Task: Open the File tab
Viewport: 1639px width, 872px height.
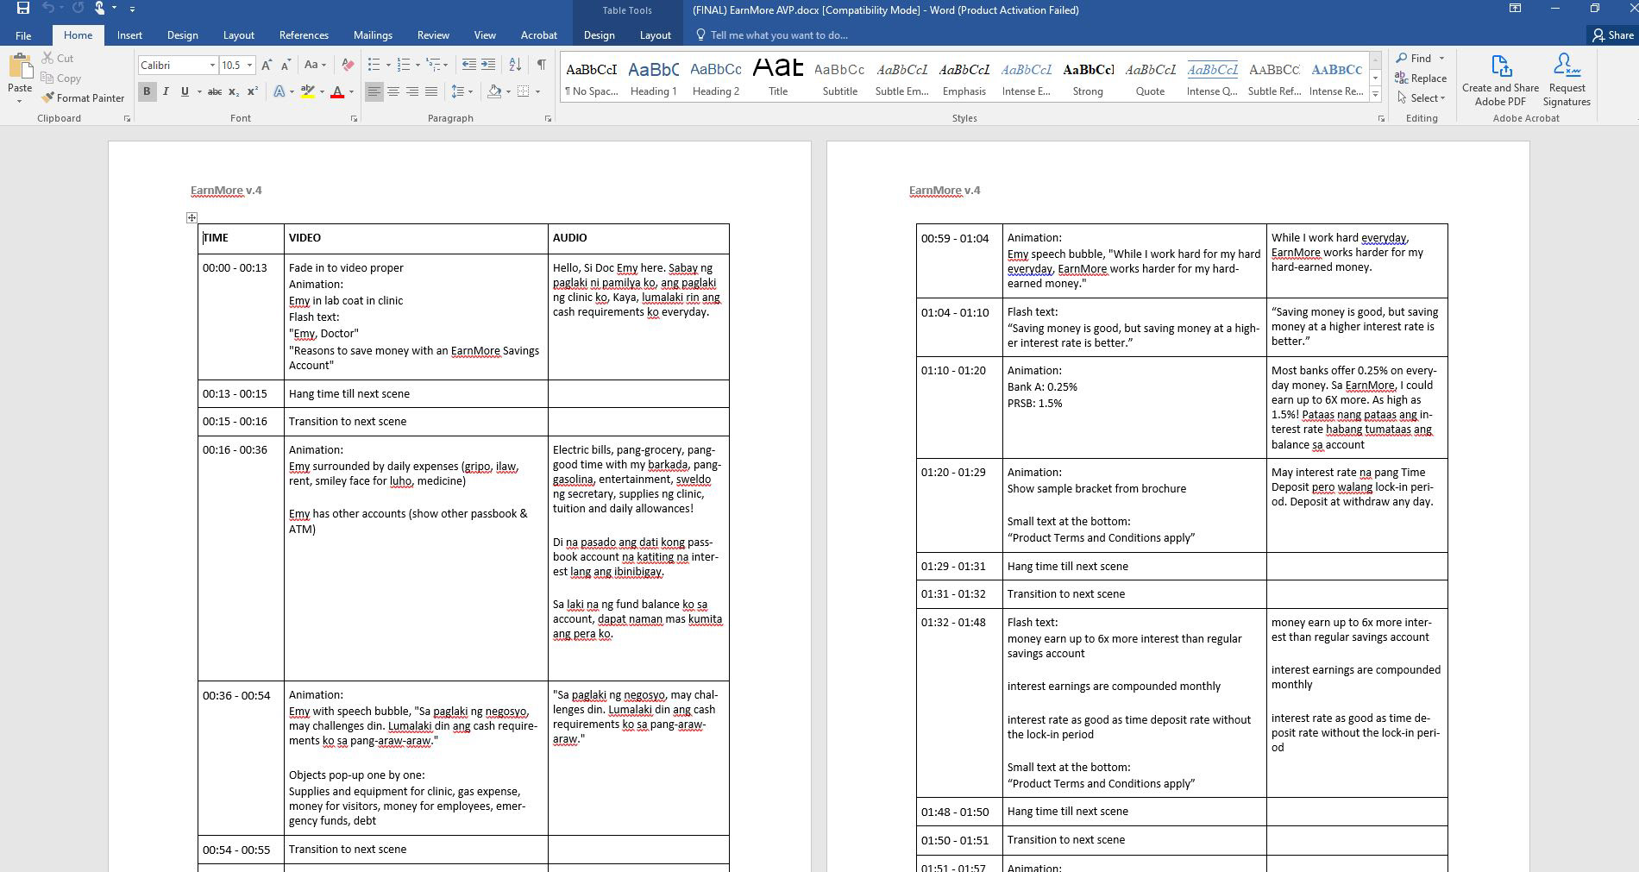Action: pos(23,35)
